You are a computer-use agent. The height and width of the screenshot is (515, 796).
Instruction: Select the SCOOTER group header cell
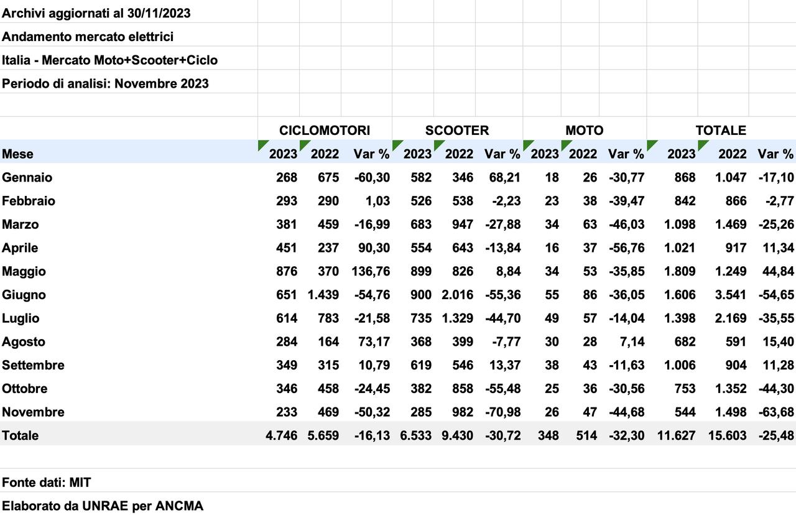(x=457, y=131)
